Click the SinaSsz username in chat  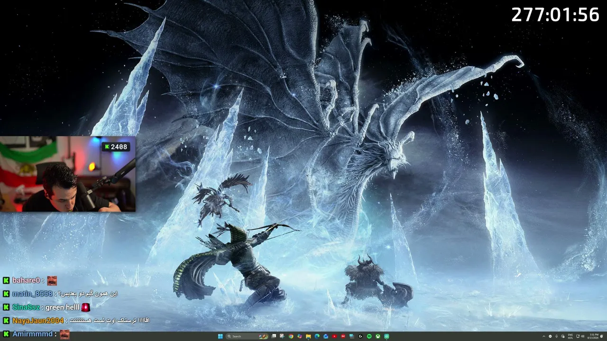26,307
